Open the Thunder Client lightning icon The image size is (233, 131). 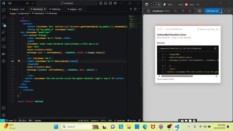pyautogui.click(x=4, y=61)
